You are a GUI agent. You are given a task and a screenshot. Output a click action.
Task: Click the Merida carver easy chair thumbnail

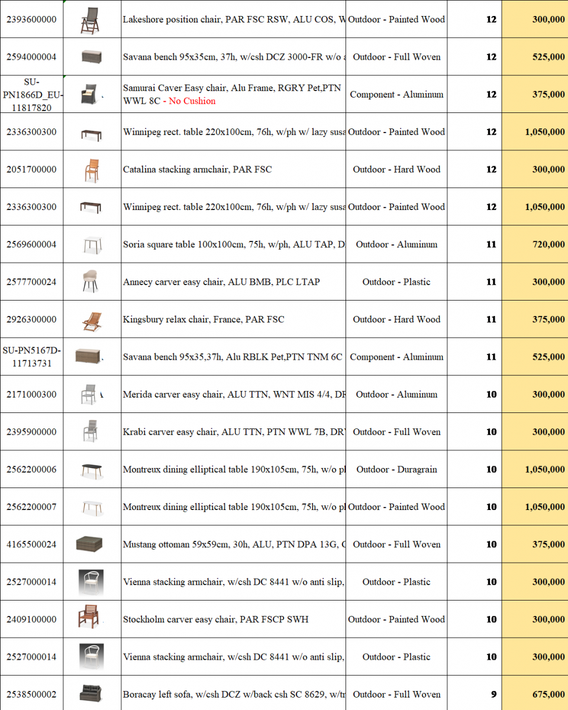[x=90, y=394]
